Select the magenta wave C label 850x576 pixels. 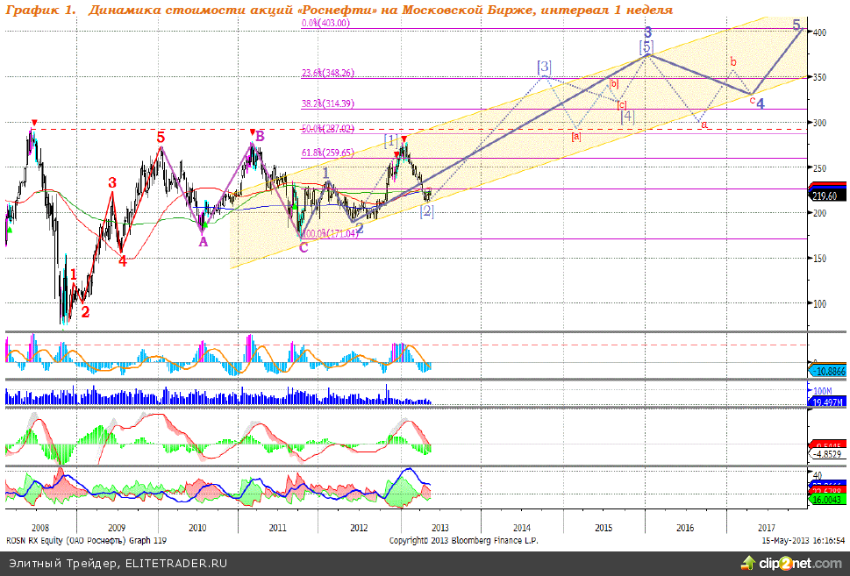pos(304,247)
